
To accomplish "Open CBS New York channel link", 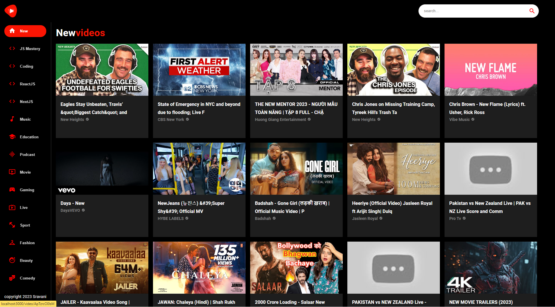I will click(171, 120).
